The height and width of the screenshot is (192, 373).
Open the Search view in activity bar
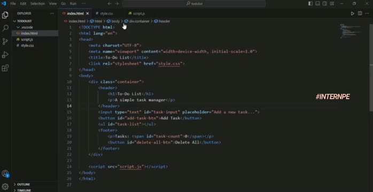pyautogui.click(x=5, y=28)
